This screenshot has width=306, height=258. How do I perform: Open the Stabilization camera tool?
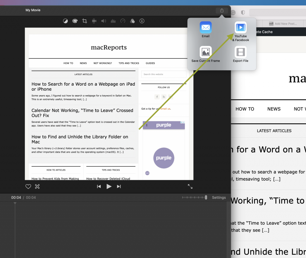point(94,21)
